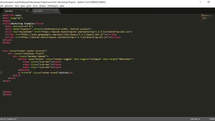Open the Selection menu
215x121 pixels.
tap(9, 6)
